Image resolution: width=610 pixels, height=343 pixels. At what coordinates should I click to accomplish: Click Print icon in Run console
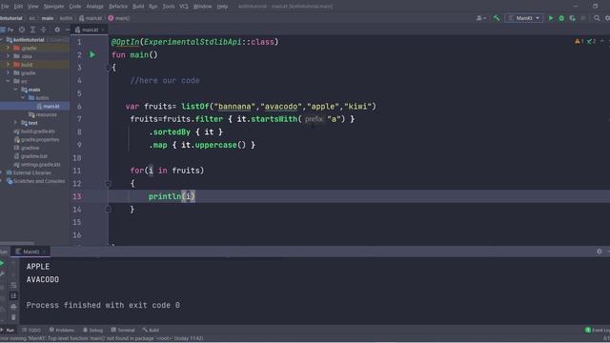pyautogui.click(x=13, y=307)
